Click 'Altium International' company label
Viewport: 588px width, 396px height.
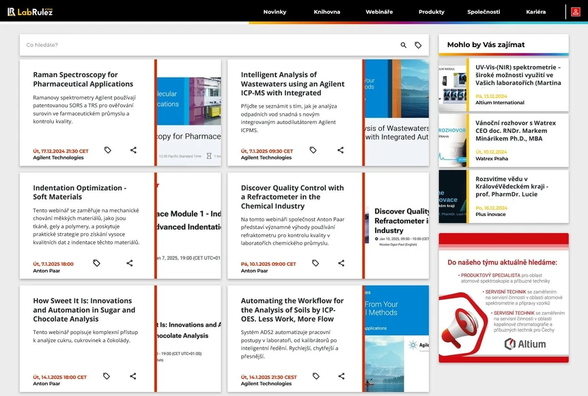pos(500,102)
